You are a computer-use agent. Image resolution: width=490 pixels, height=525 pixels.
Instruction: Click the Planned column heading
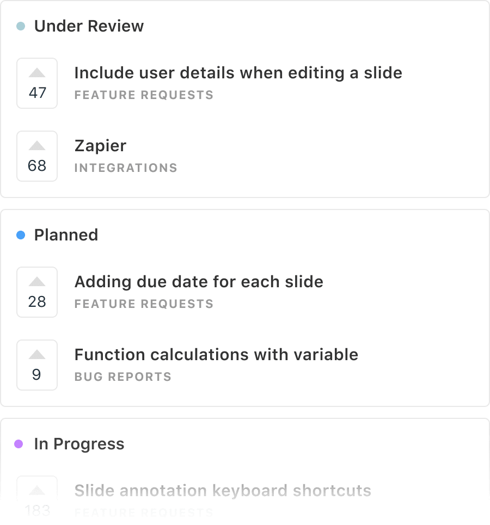click(x=66, y=235)
